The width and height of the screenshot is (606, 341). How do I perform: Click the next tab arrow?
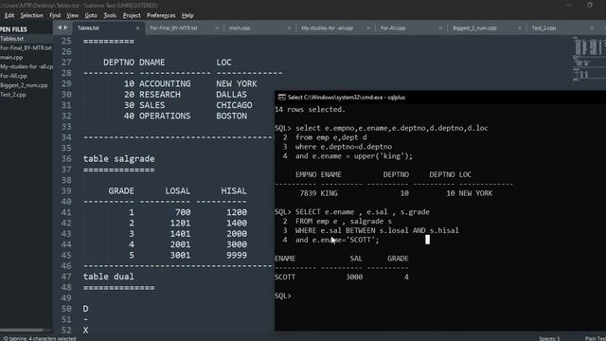point(65,27)
